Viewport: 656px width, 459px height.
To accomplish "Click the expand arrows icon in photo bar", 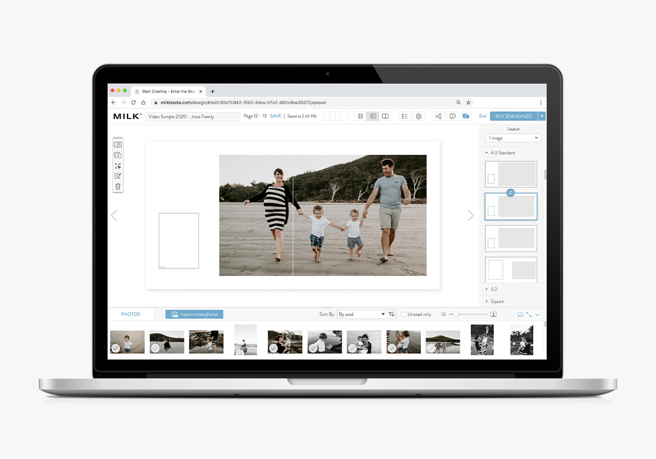I will coord(529,314).
